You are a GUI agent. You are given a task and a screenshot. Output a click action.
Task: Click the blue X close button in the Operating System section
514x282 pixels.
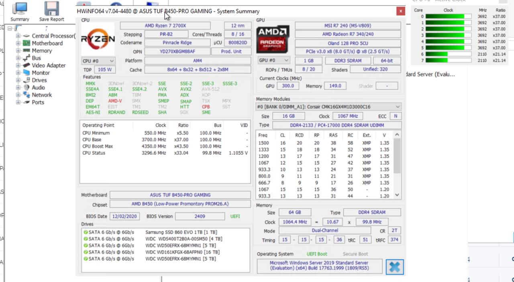point(394,267)
